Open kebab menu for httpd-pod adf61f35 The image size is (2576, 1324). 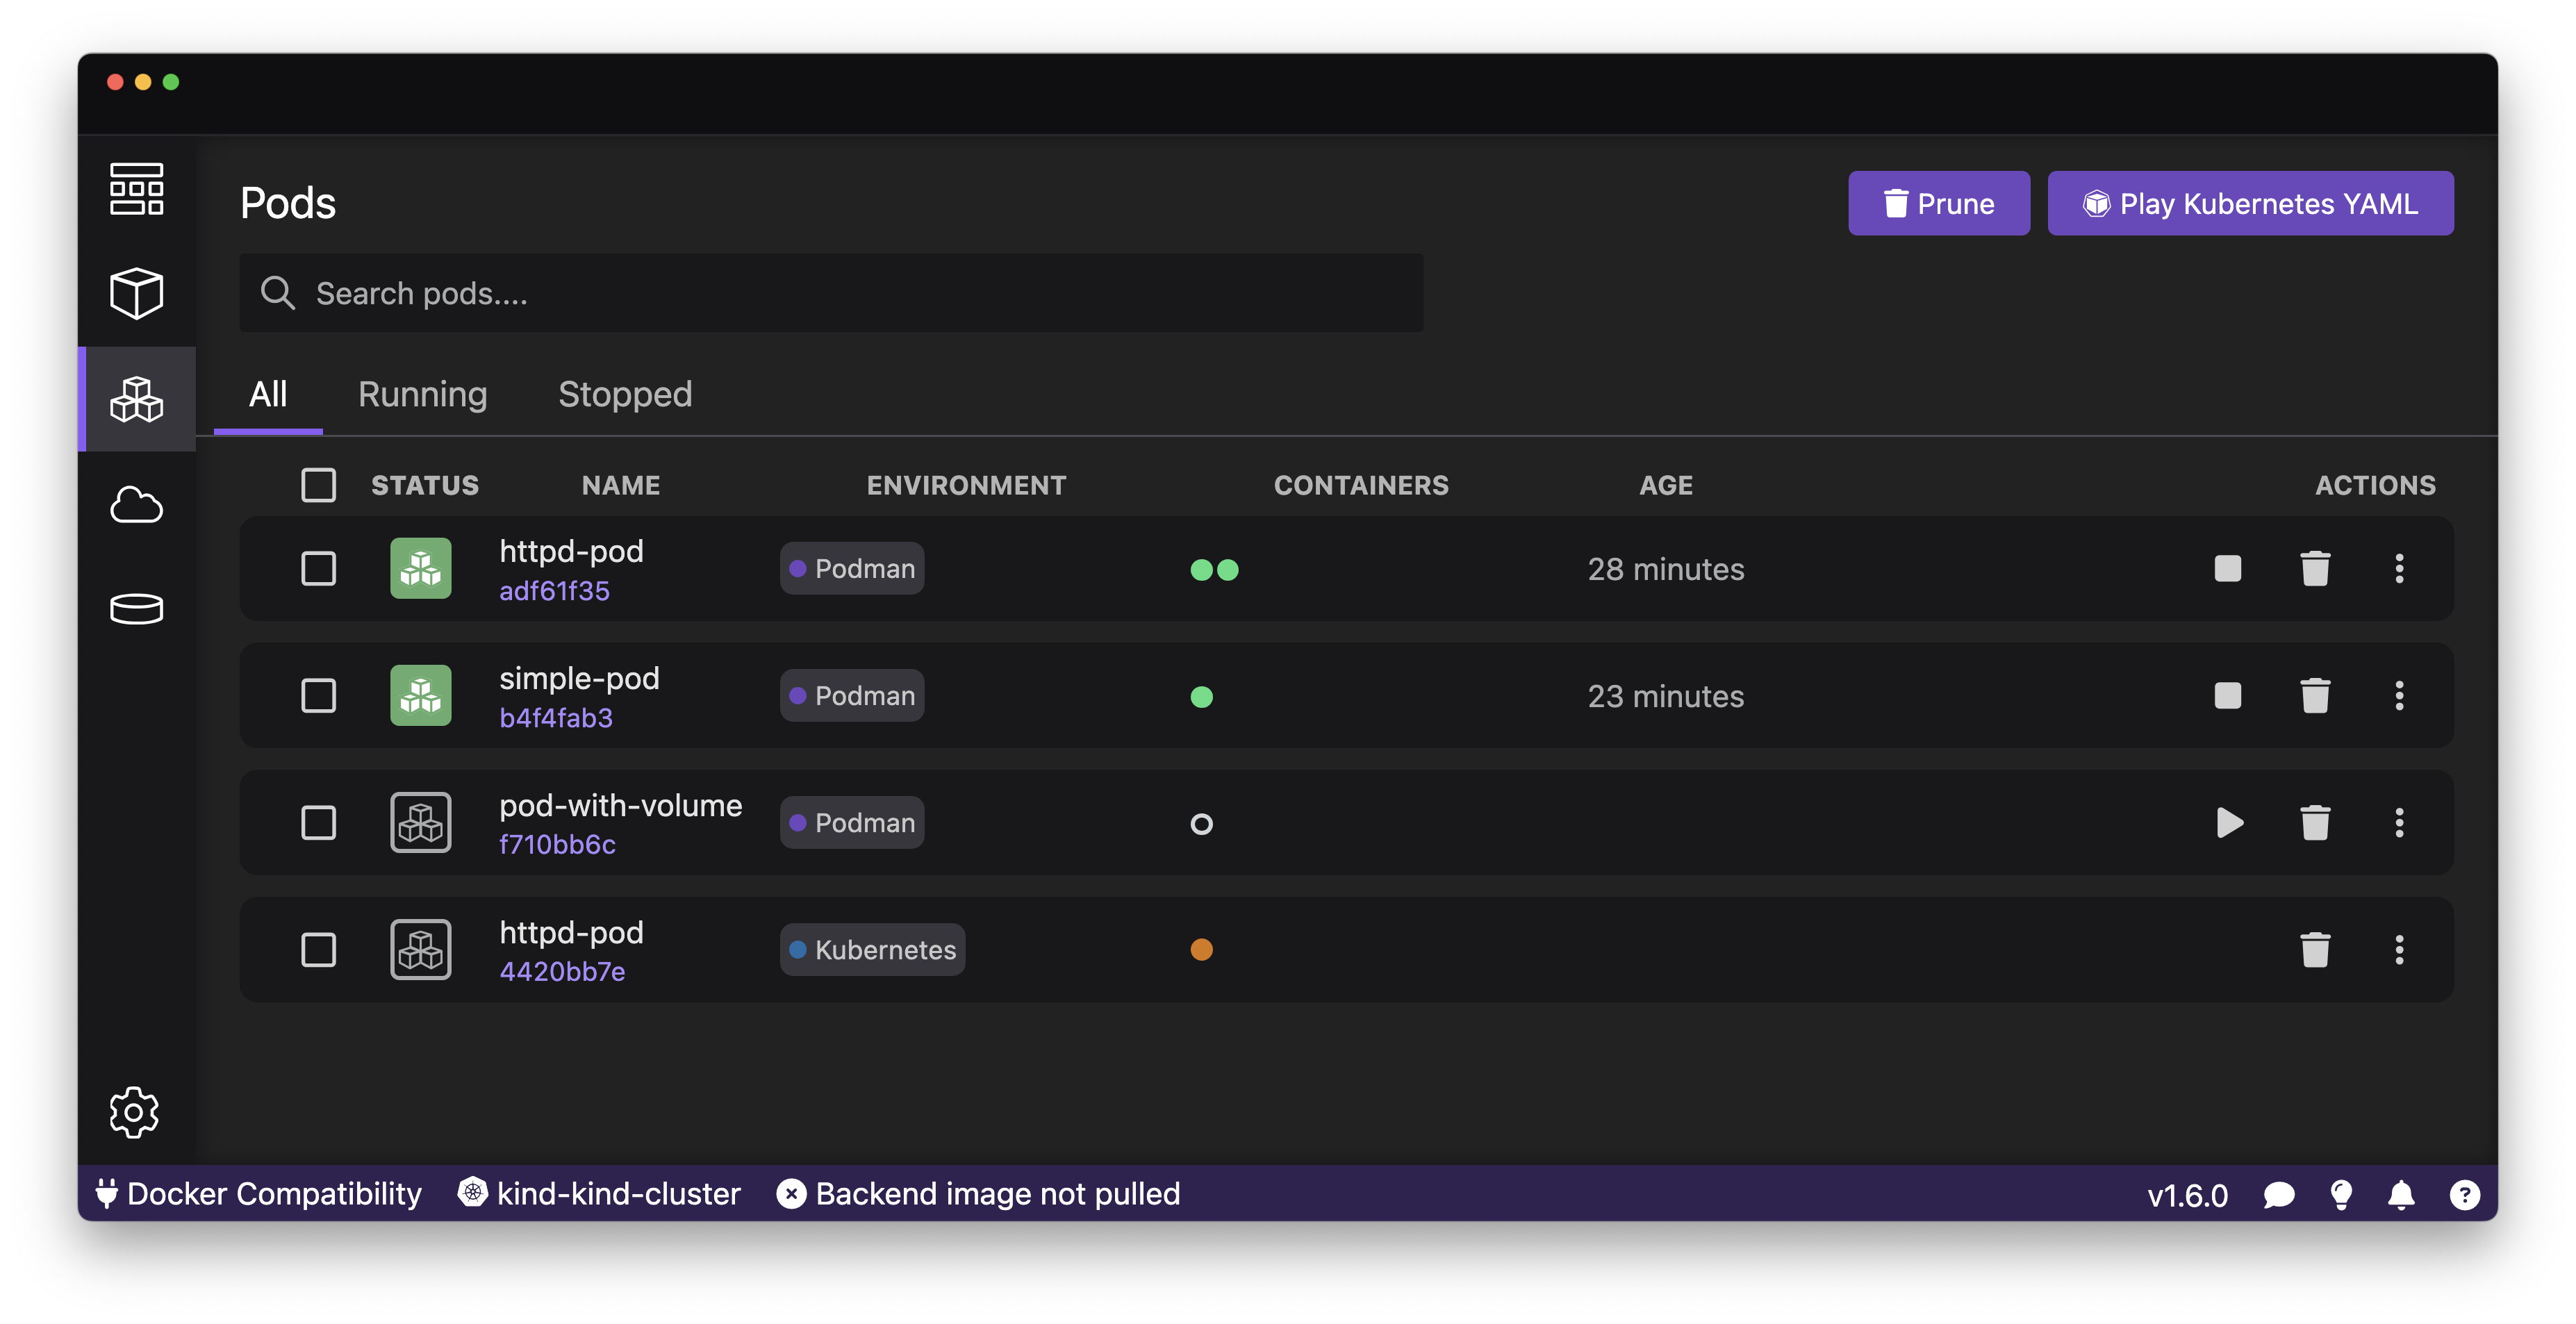click(2399, 569)
